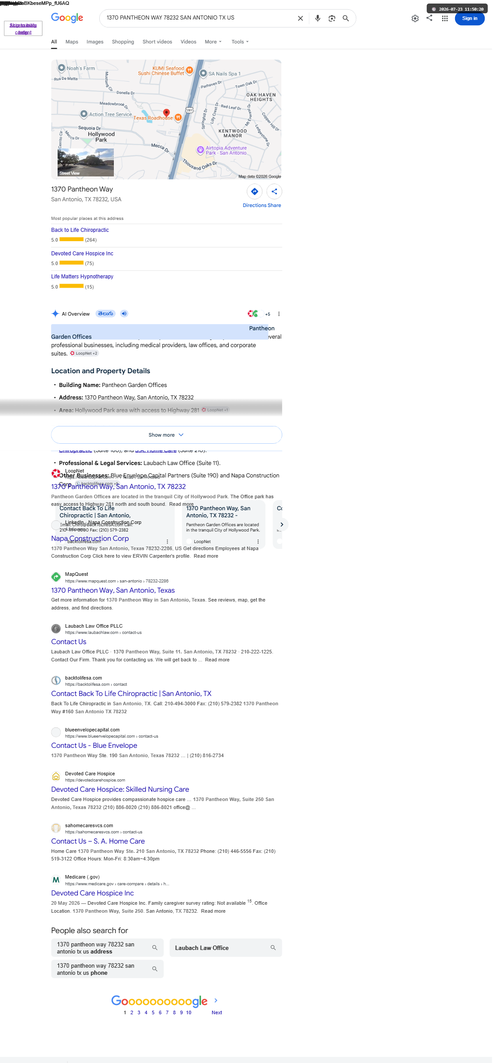
Task: Open Contact Us – S. A. Home Care result
Action: pyautogui.click(x=98, y=841)
